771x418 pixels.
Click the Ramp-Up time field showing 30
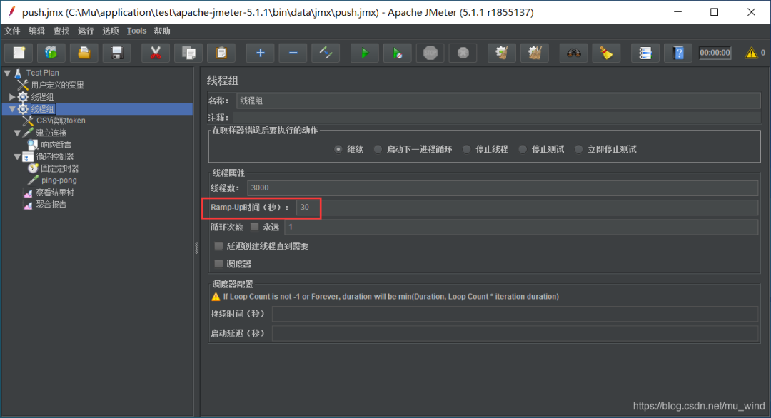527,208
